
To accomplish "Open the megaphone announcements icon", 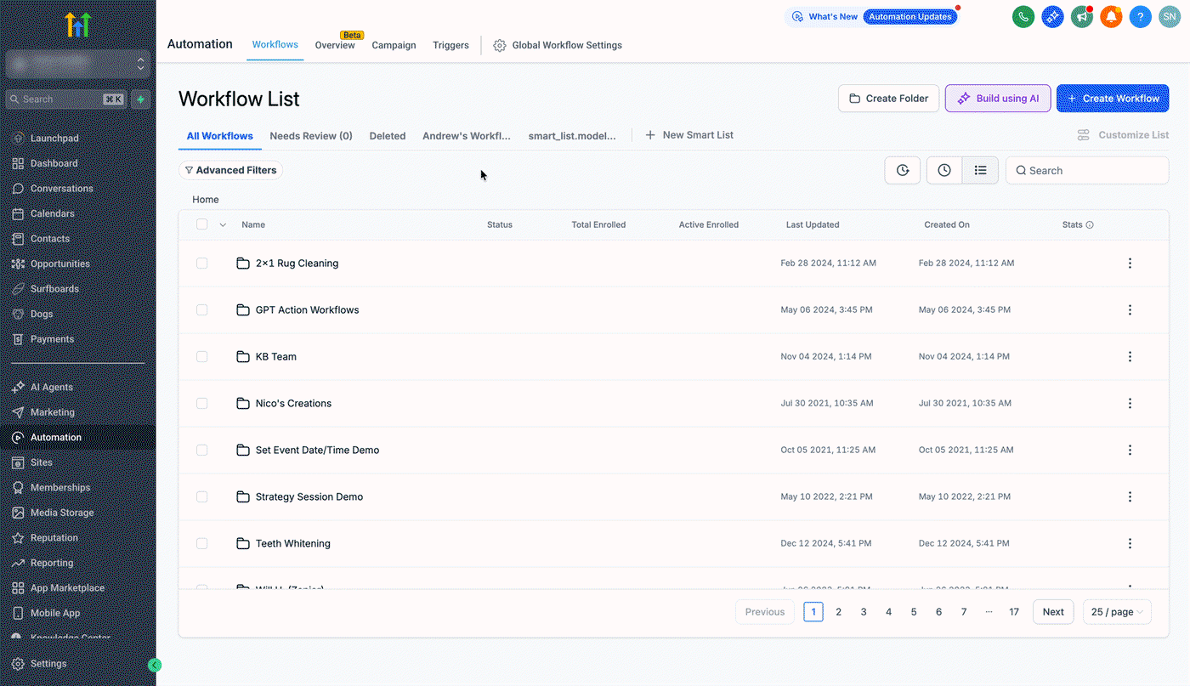I will coord(1082,17).
